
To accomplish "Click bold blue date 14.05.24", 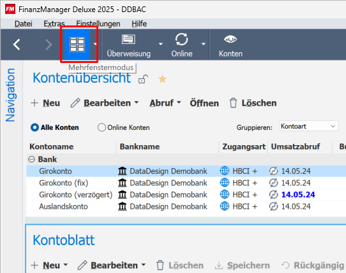I will tap(298, 195).
